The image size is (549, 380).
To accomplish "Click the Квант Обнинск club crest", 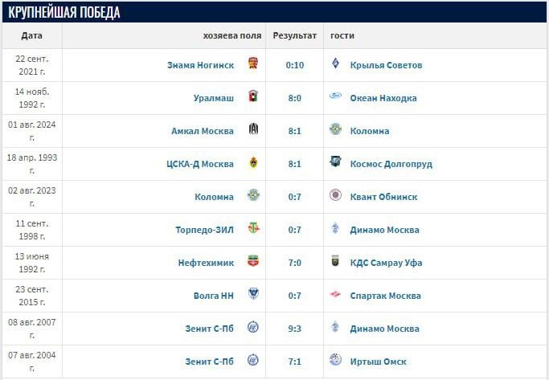I will pyautogui.click(x=335, y=197).
